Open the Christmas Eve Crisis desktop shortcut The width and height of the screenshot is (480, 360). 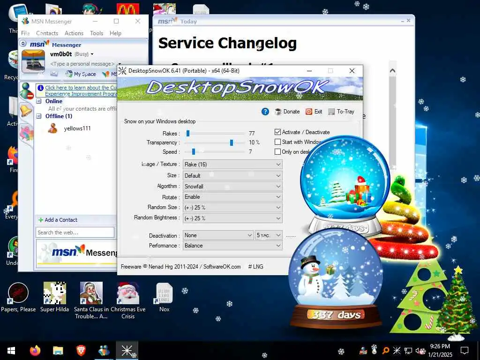coord(128,300)
